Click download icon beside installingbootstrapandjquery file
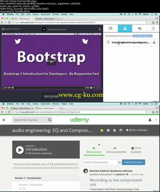 coord(154,42)
